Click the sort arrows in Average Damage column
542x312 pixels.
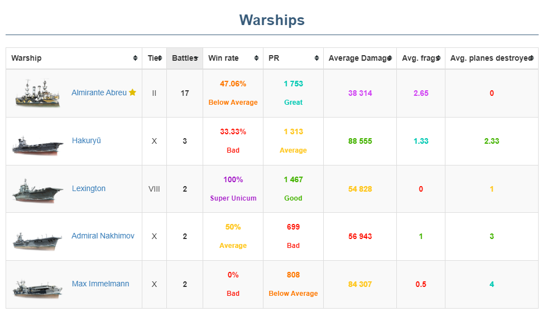click(390, 58)
